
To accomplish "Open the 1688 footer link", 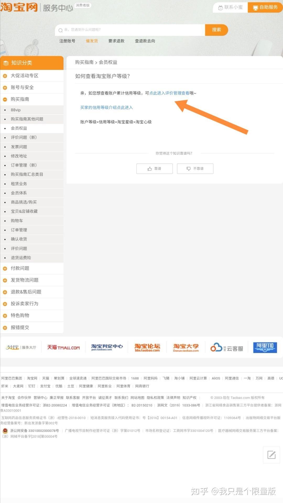I will coord(135,378).
